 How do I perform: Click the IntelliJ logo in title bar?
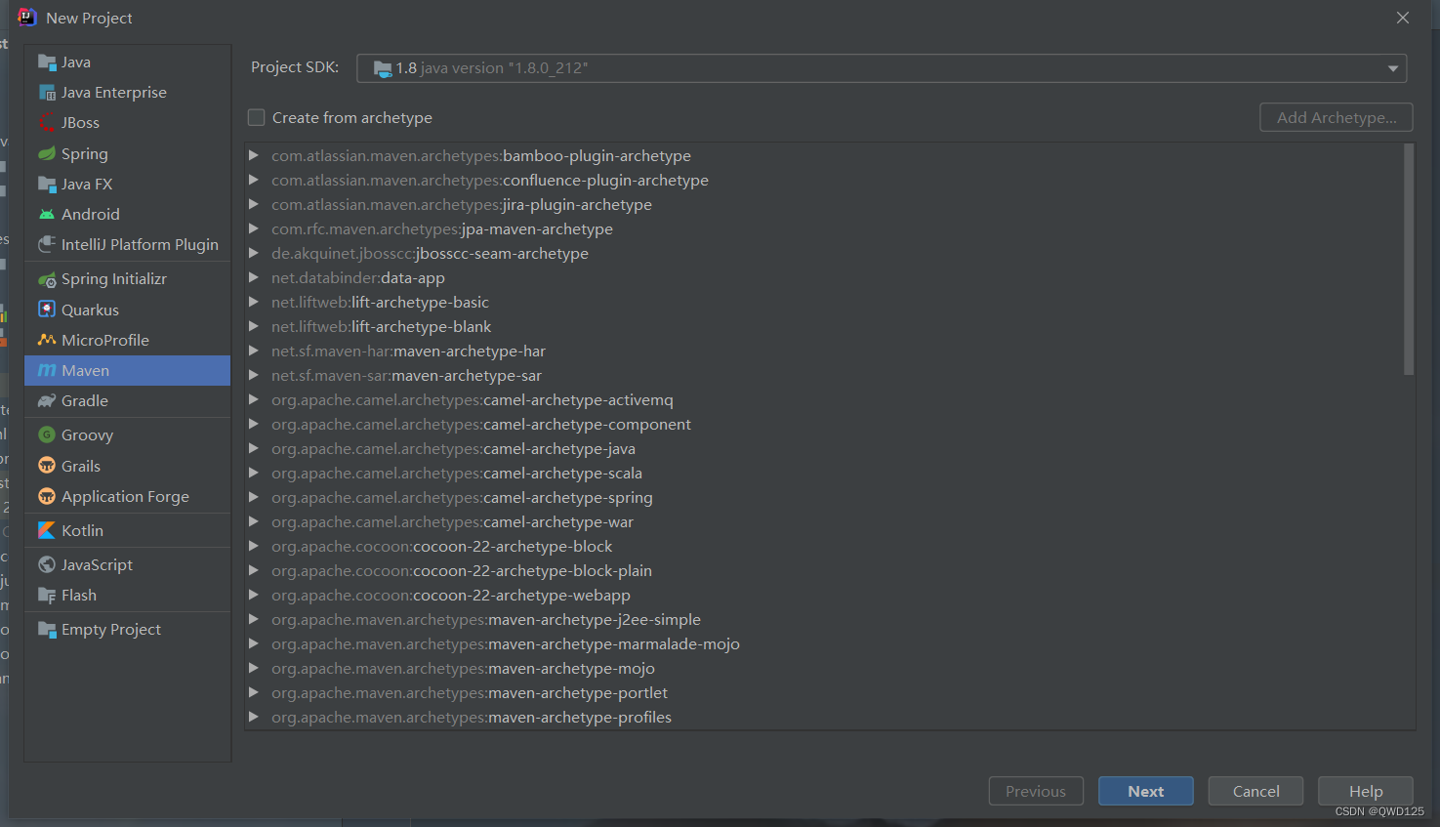[26, 17]
